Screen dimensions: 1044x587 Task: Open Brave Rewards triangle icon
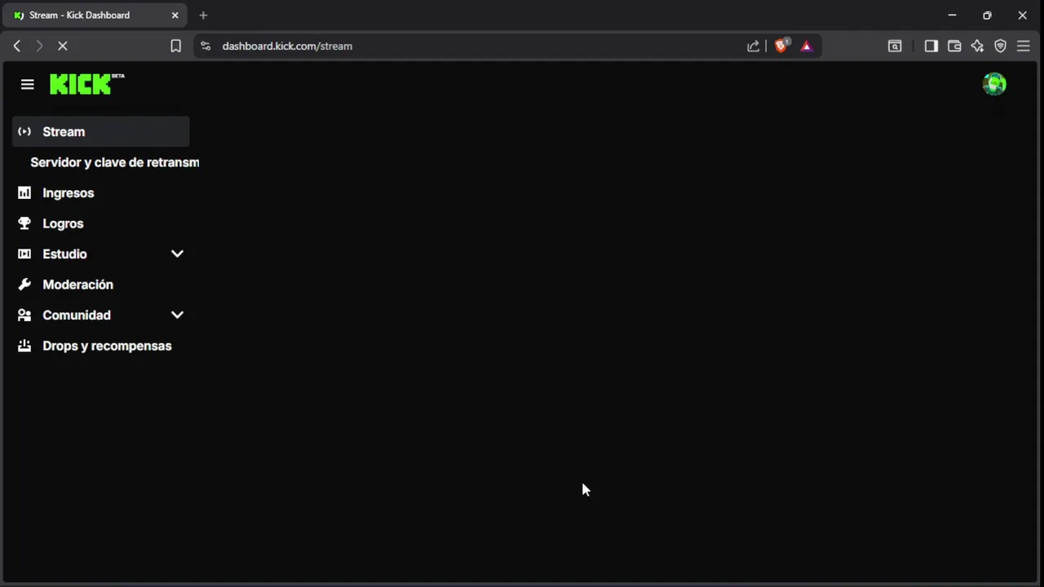tap(807, 46)
